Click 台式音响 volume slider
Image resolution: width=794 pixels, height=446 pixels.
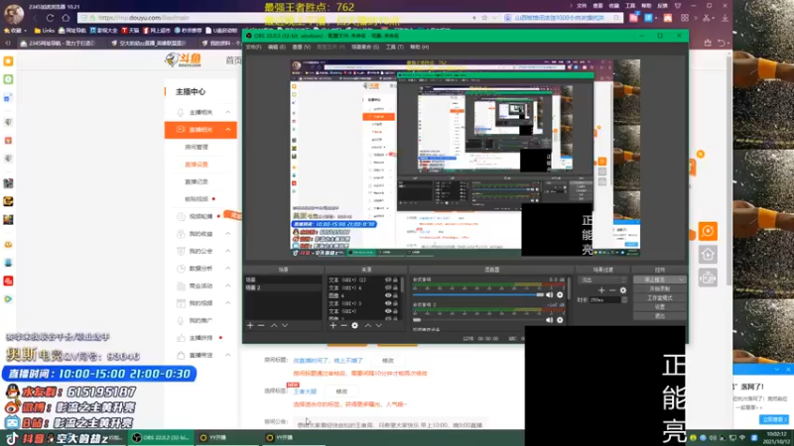coord(478,294)
